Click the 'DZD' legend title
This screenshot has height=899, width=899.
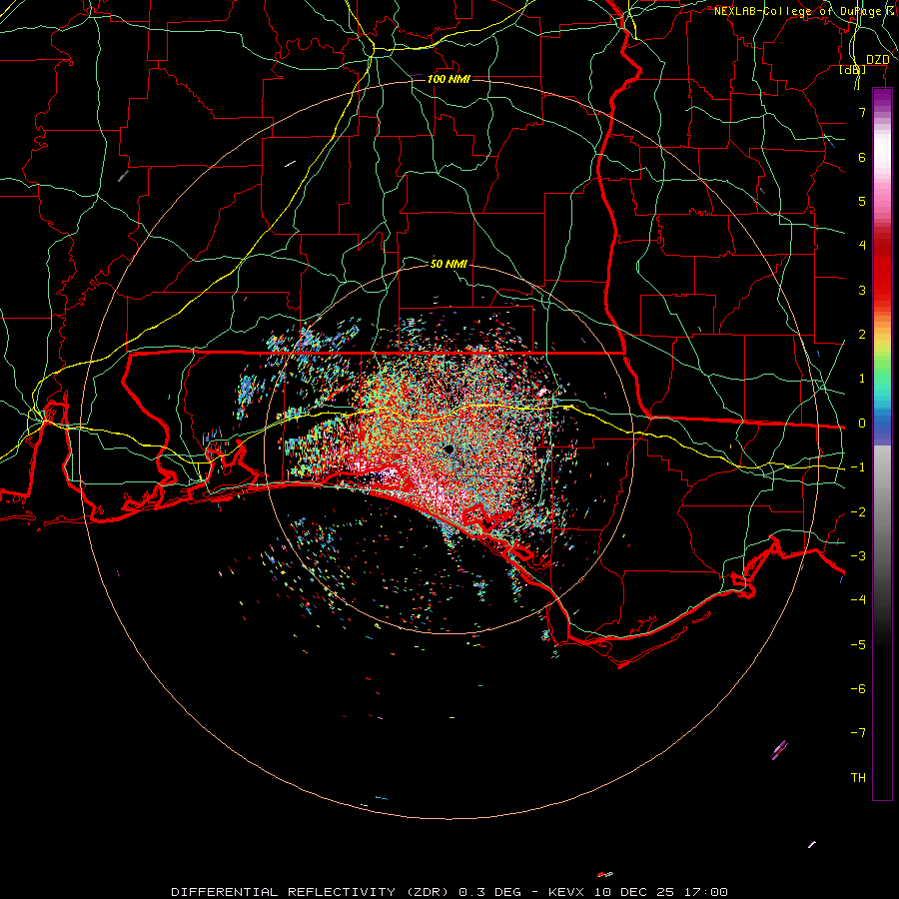[877, 60]
